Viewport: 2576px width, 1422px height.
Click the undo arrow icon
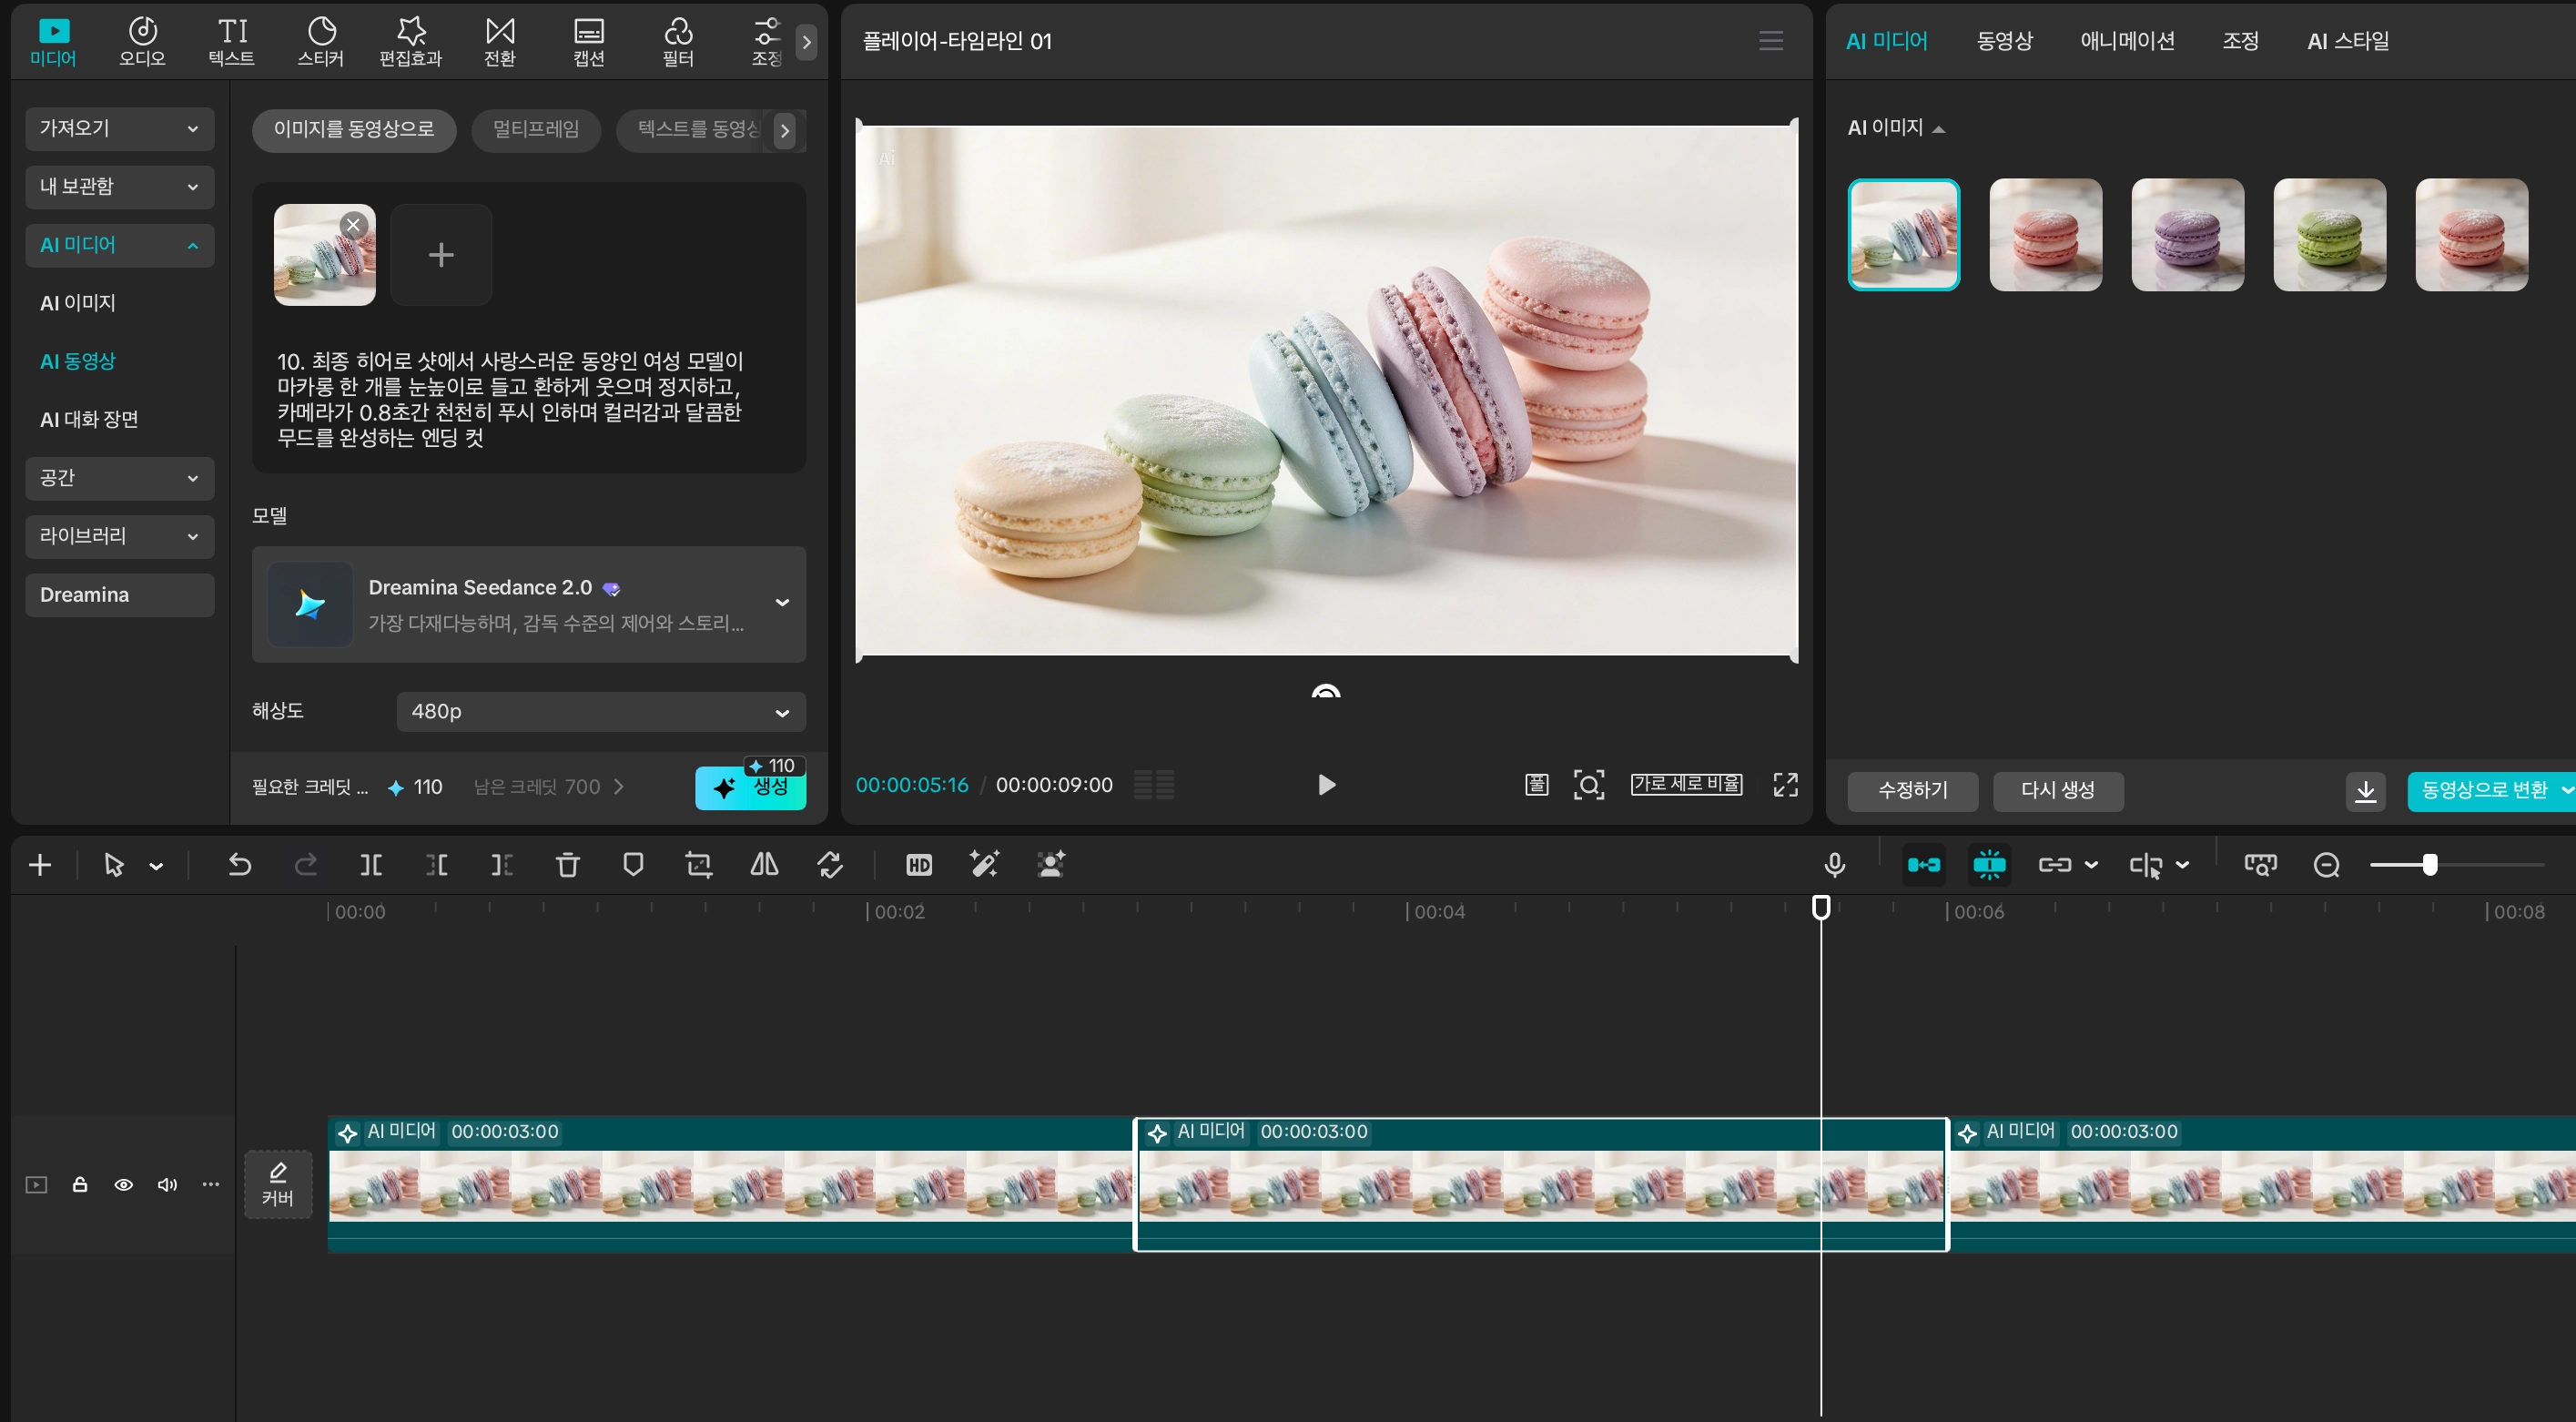coord(239,865)
